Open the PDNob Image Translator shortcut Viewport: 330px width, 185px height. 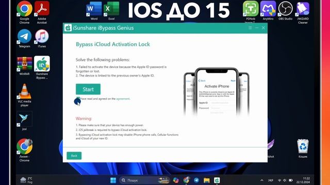click(x=251, y=12)
